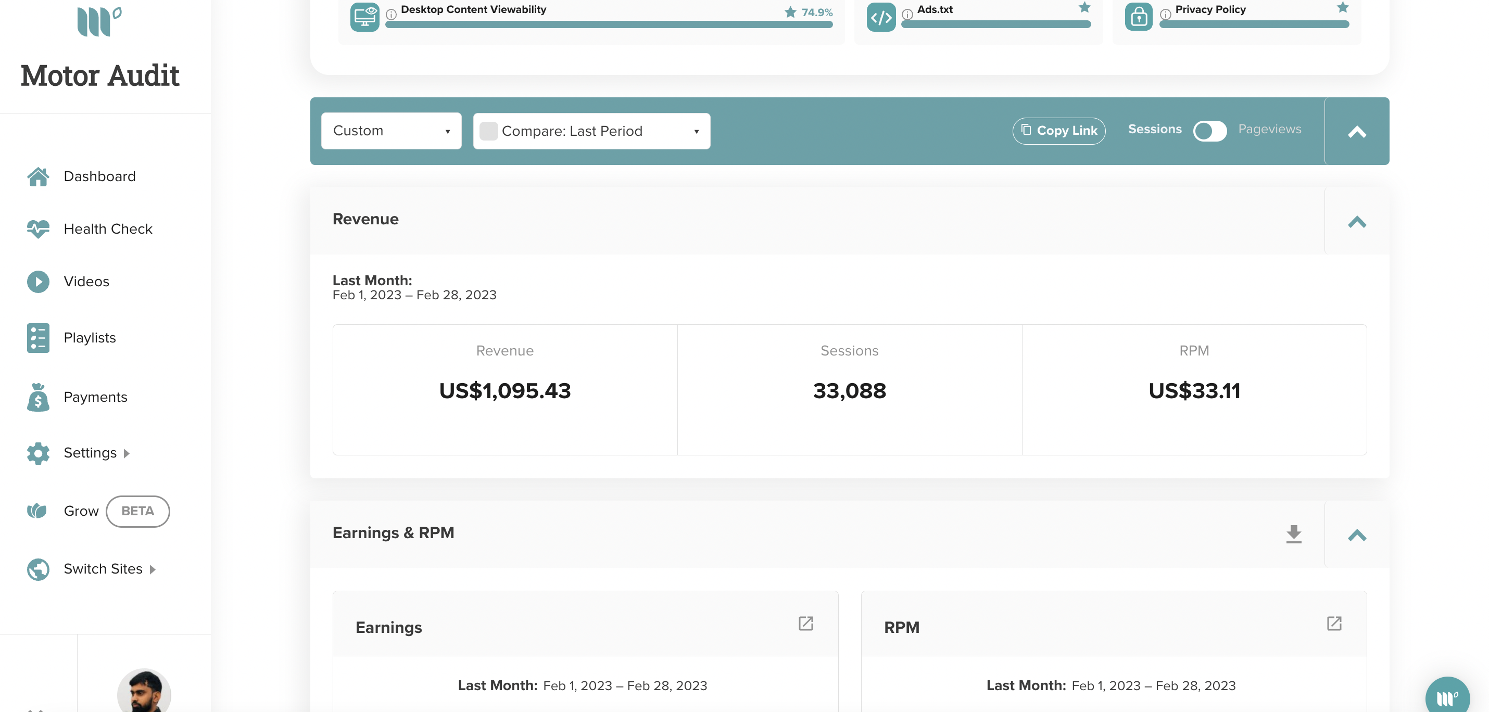Click the 33,088 sessions value
This screenshot has height=712, width=1489.
click(x=849, y=391)
